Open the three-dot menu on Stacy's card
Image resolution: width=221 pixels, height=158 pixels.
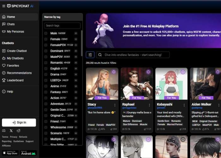(x=115, y=105)
